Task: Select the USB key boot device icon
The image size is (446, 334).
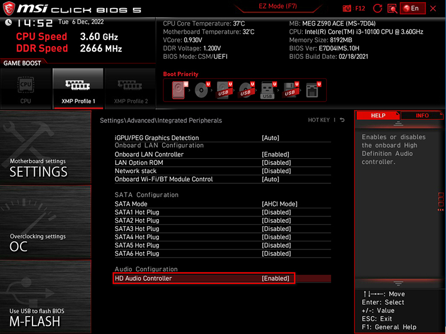Action: coord(268,90)
